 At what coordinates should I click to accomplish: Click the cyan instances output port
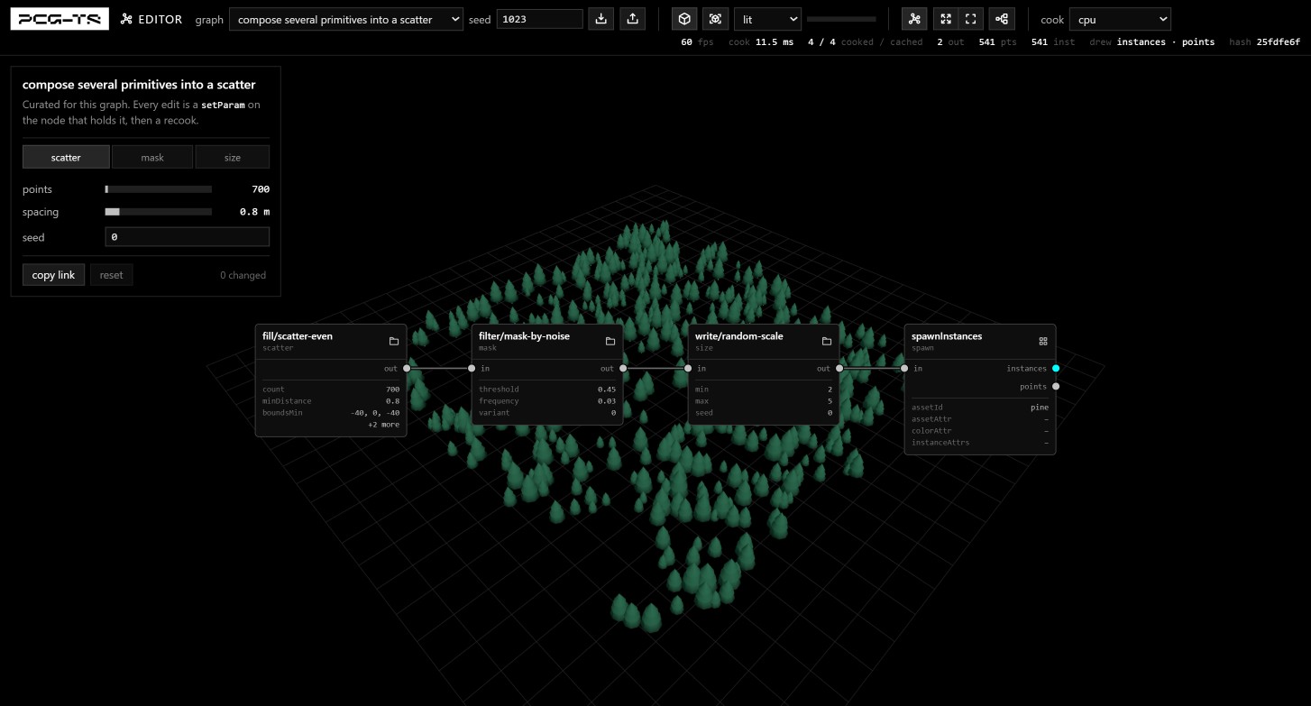1056,368
